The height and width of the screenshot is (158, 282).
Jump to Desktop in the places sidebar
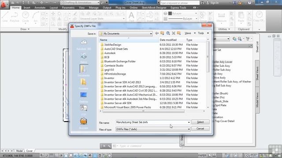[x=84, y=97]
